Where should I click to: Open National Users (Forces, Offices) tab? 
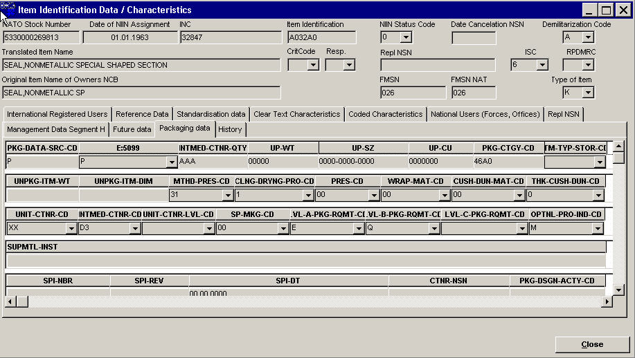click(x=485, y=114)
